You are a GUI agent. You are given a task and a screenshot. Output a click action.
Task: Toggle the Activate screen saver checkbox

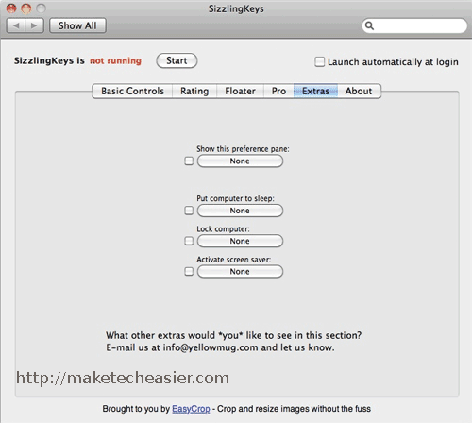(x=189, y=271)
